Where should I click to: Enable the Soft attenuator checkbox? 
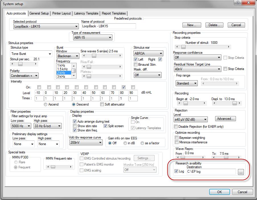point(102,104)
